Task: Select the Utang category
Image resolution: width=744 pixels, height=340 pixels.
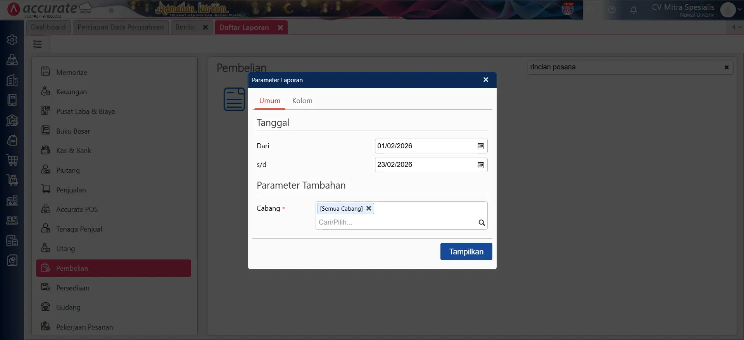Action: [x=113, y=249]
